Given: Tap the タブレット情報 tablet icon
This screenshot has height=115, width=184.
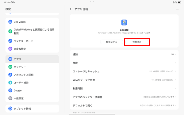Looking at the screenshot, I should [x=10, y=109].
